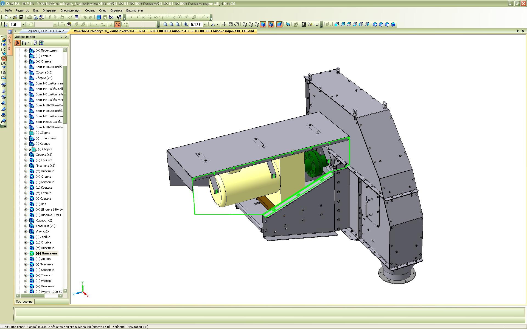
Task: Open the Библиотеки menu
Action: coord(134,10)
